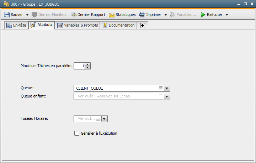
Task: Click the [+] add tab button
Action: (x=143, y=26)
